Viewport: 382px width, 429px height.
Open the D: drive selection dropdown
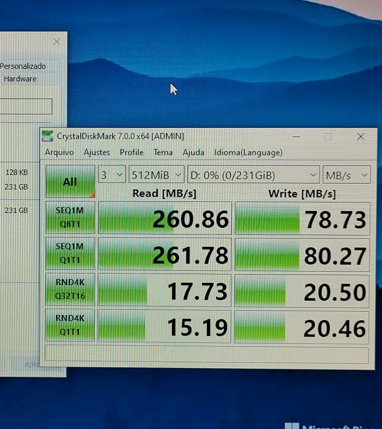tap(253, 175)
